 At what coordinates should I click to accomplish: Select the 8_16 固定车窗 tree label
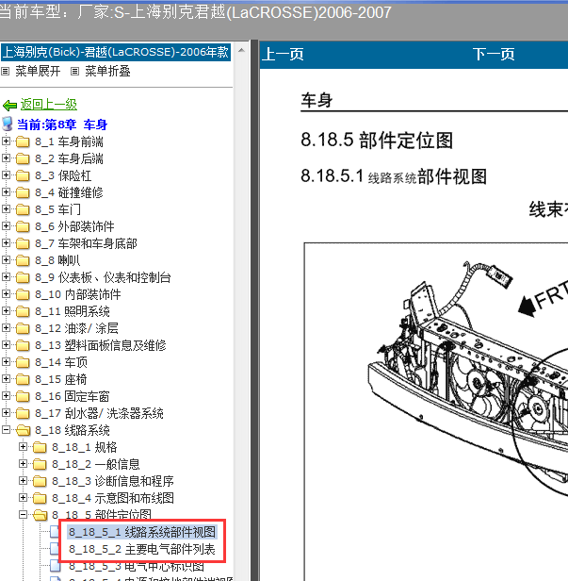coord(73,396)
